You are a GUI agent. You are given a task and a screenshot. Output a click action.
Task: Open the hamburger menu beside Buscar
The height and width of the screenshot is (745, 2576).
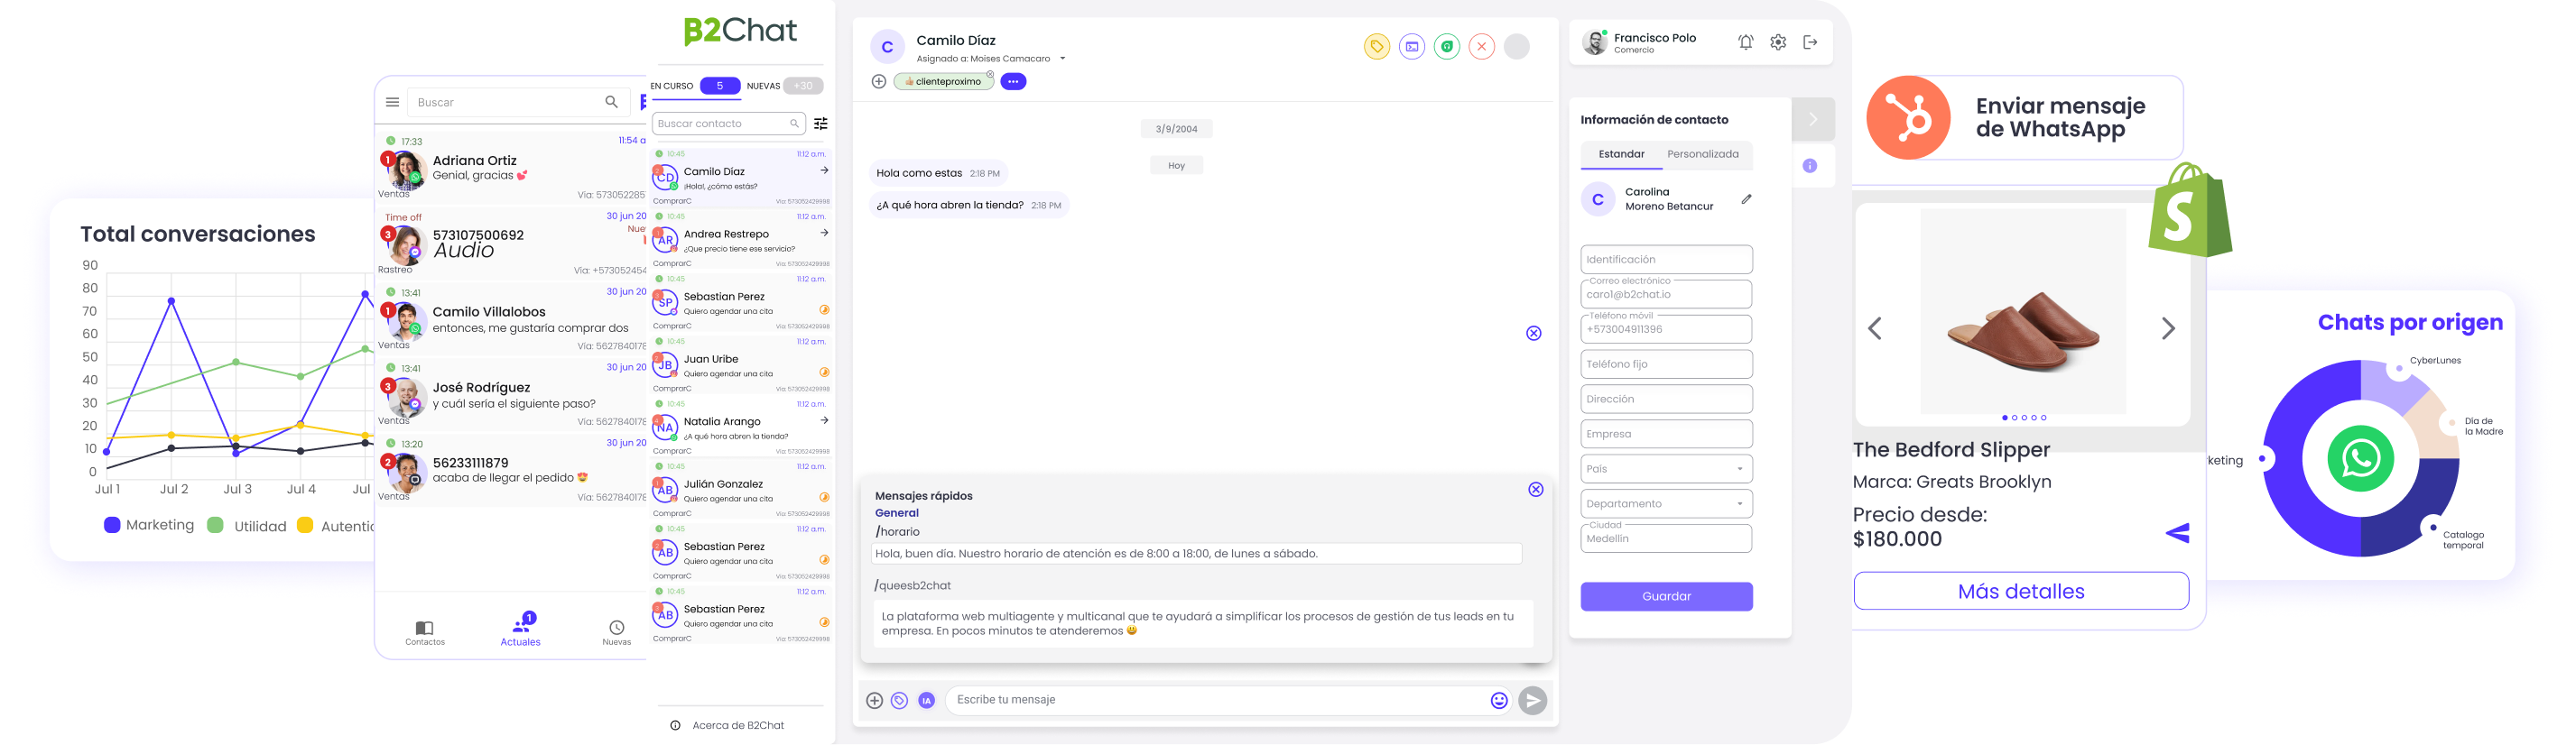point(392,102)
